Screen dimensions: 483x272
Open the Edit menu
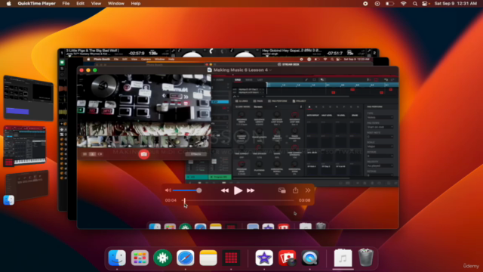(81, 3)
